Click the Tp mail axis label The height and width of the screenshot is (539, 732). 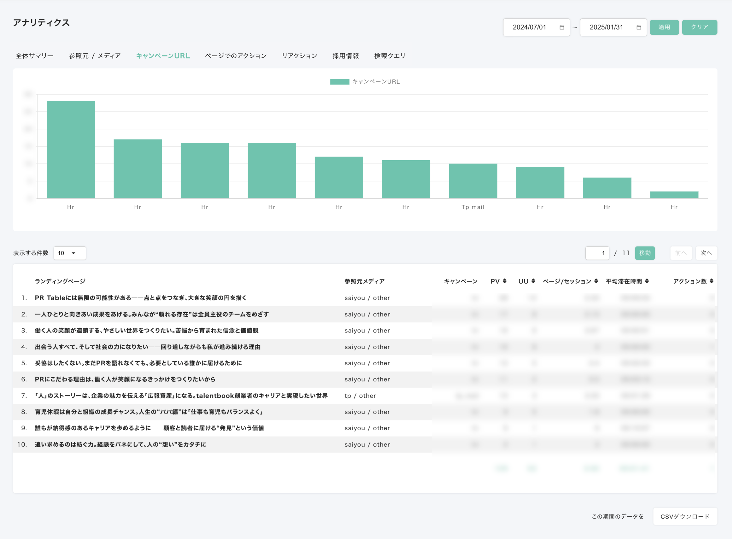pyautogui.click(x=473, y=207)
